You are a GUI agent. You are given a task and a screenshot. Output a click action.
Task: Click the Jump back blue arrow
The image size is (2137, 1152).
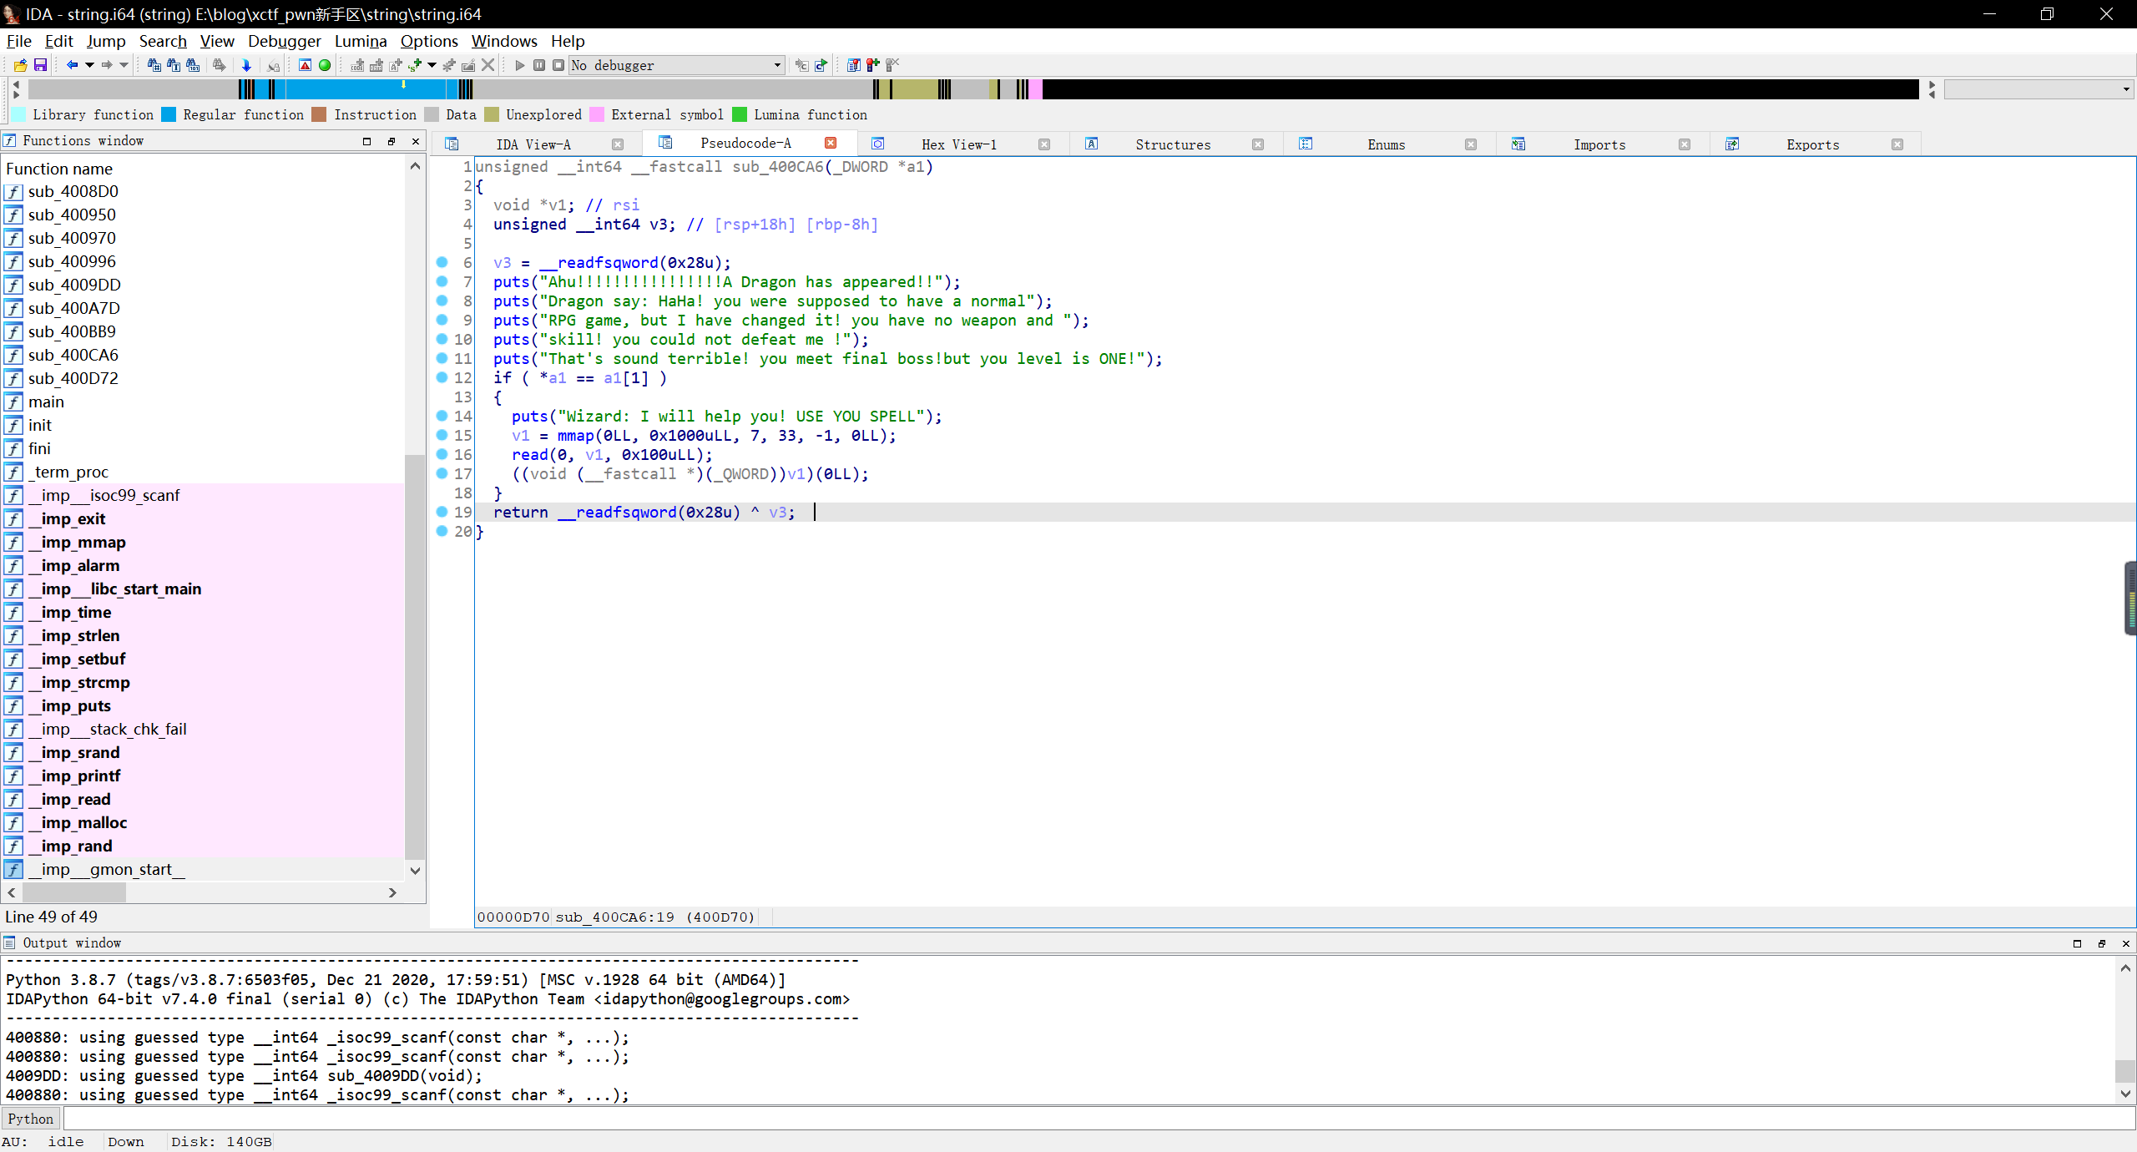tap(72, 65)
